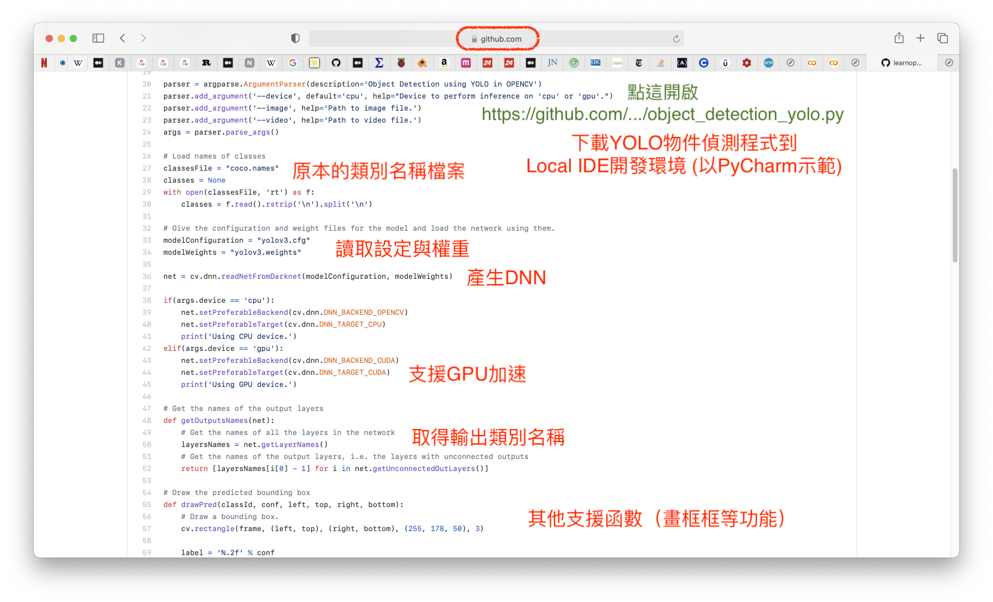The image size is (993, 602).
Task: Open the blue C pinned tab
Action: point(703,62)
